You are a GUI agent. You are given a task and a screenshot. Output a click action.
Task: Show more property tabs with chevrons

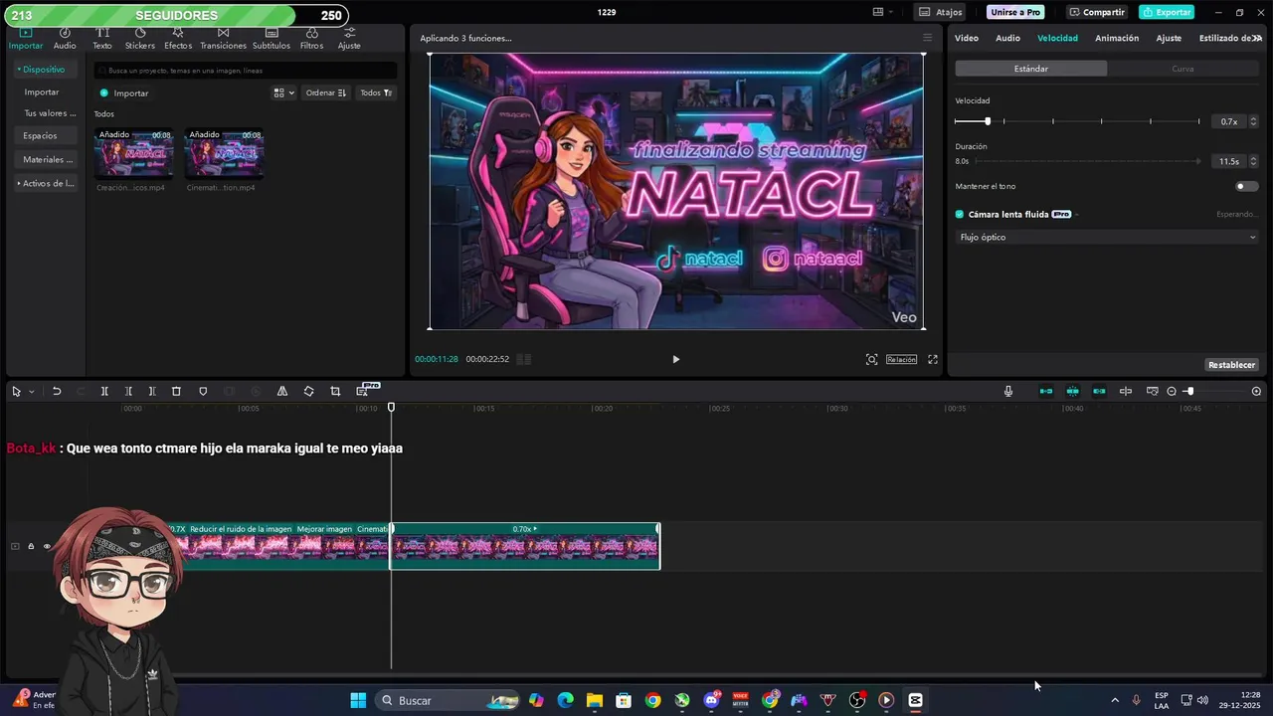click(1257, 38)
